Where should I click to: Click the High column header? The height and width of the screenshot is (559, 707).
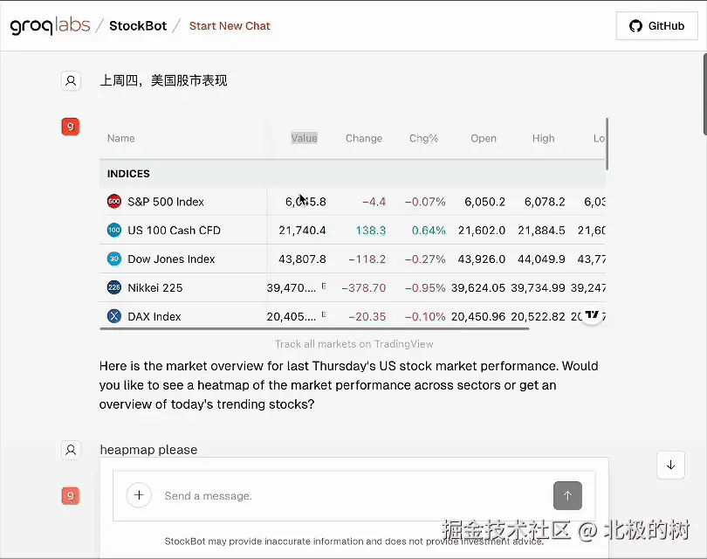click(543, 138)
